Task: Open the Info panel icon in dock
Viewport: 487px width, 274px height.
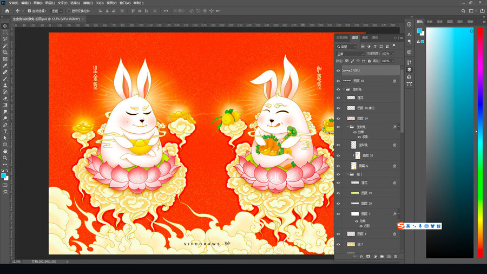Action: [x=410, y=24]
